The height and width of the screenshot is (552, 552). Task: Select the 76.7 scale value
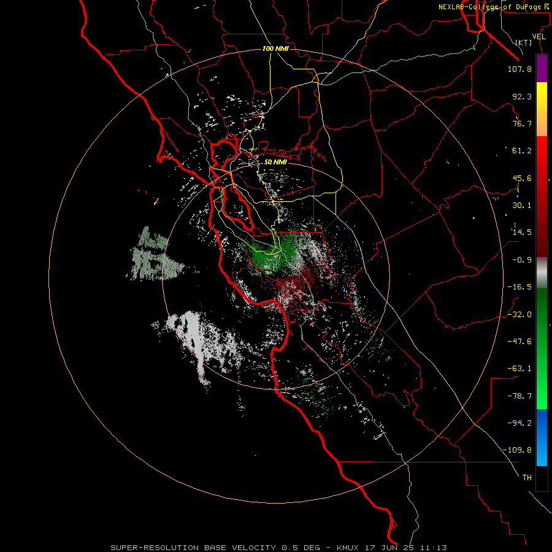522,123
